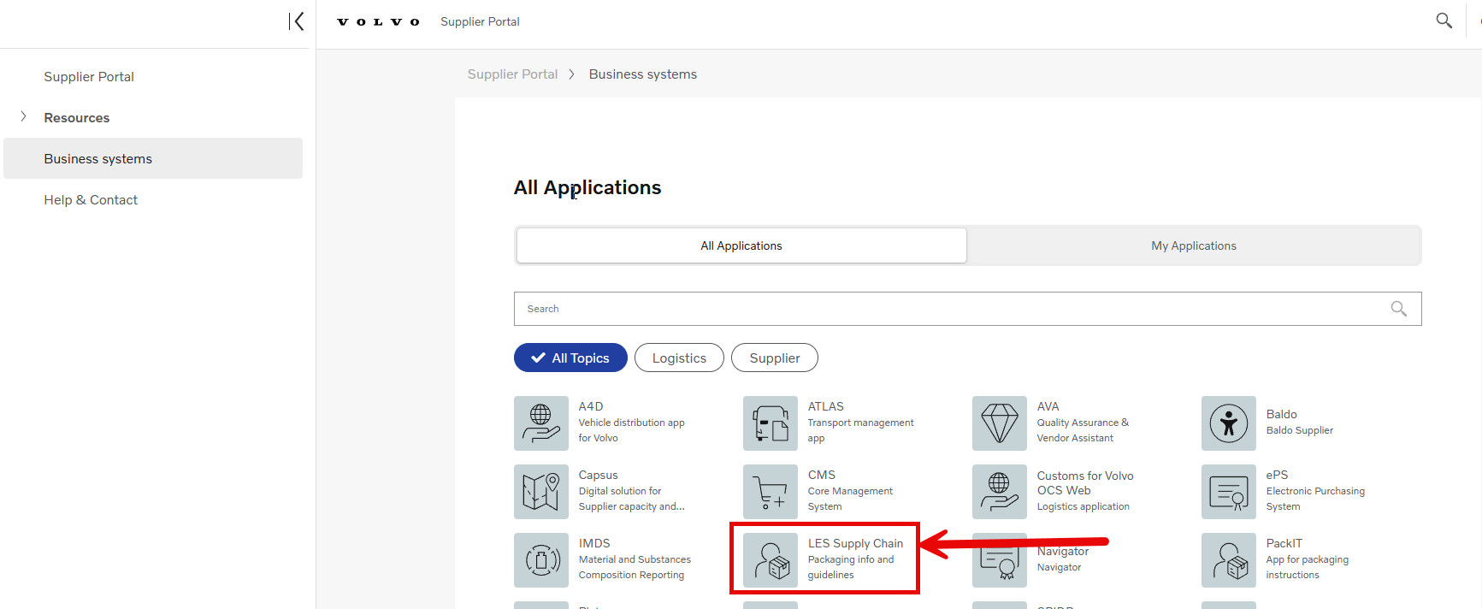The height and width of the screenshot is (609, 1482).
Task: Open the Customs for Volvo globe icon
Action: click(1000, 492)
